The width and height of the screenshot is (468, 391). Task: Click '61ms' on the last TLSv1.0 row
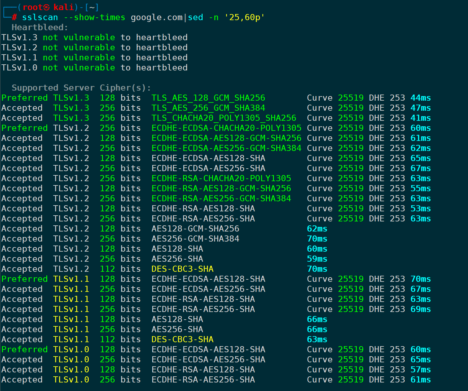click(421, 380)
